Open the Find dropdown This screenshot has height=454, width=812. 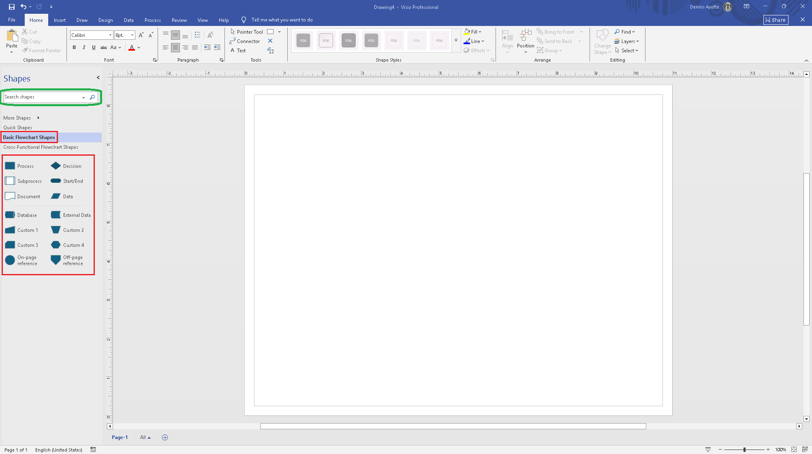click(x=625, y=32)
